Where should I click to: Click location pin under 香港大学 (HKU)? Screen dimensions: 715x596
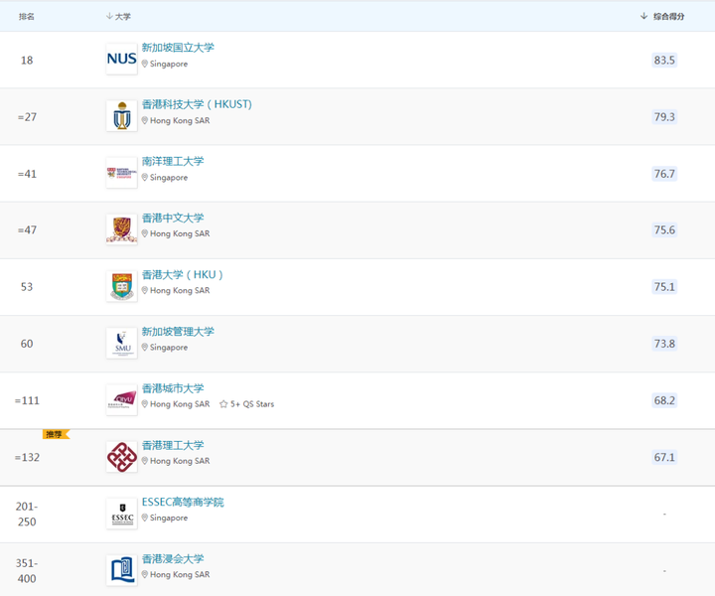pyautogui.click(x=145, y=290)
